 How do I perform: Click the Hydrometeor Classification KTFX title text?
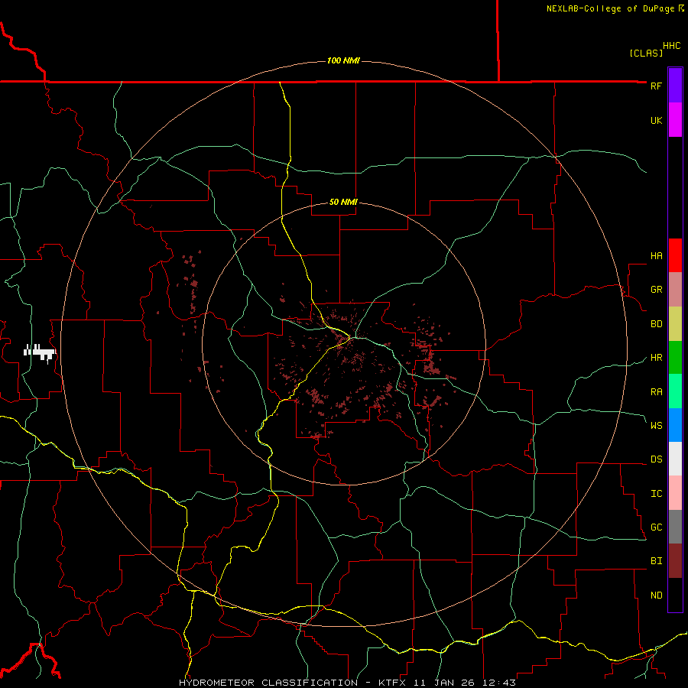click(347, 683)
